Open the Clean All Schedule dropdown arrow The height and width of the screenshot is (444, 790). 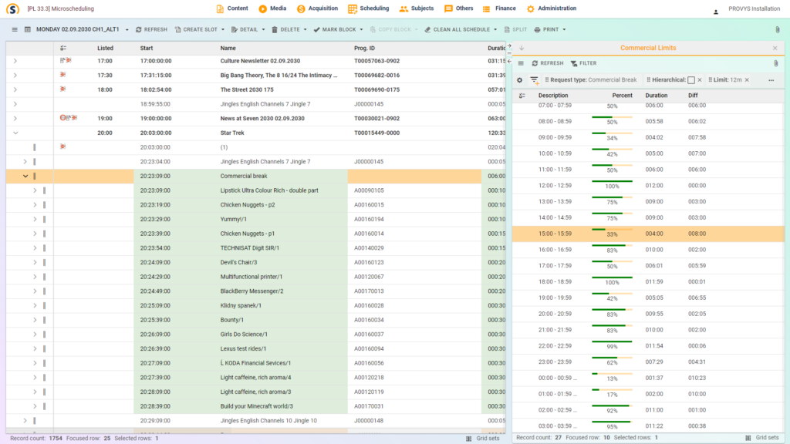coord(495,30)
